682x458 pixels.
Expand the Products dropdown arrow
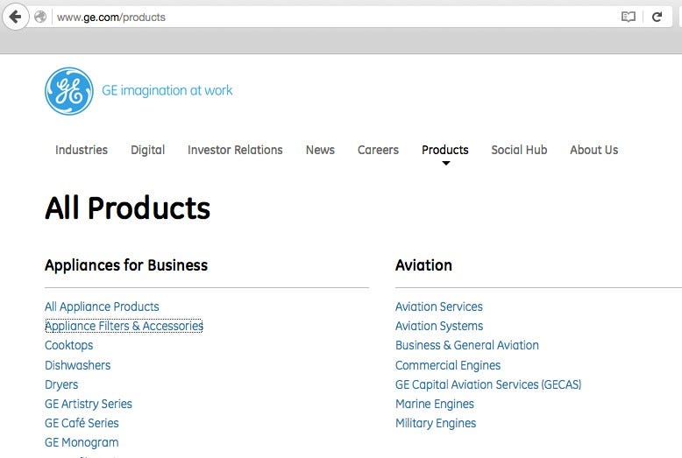click(x=445, y=163)
